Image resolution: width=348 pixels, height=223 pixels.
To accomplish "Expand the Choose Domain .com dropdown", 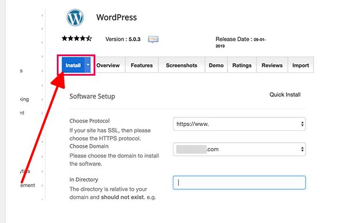I will pyautogui.click(x=239, y=149).
